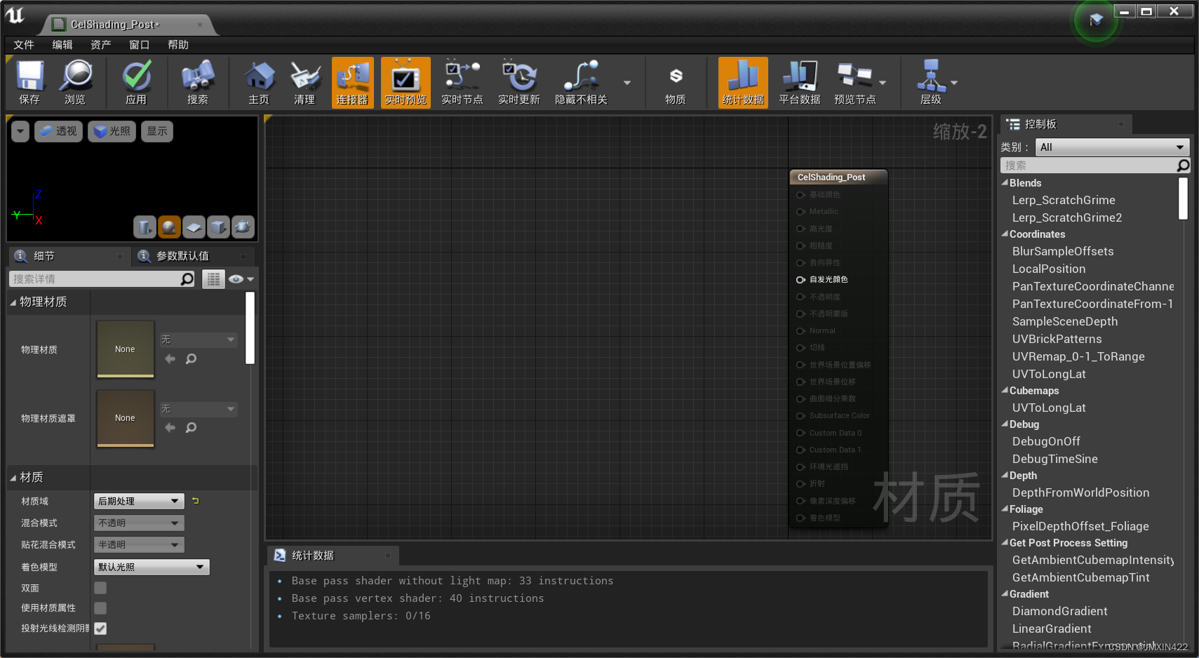Click the 物理材质 None thumbnail
1199x658 pixels.
(x=125, y=349)
